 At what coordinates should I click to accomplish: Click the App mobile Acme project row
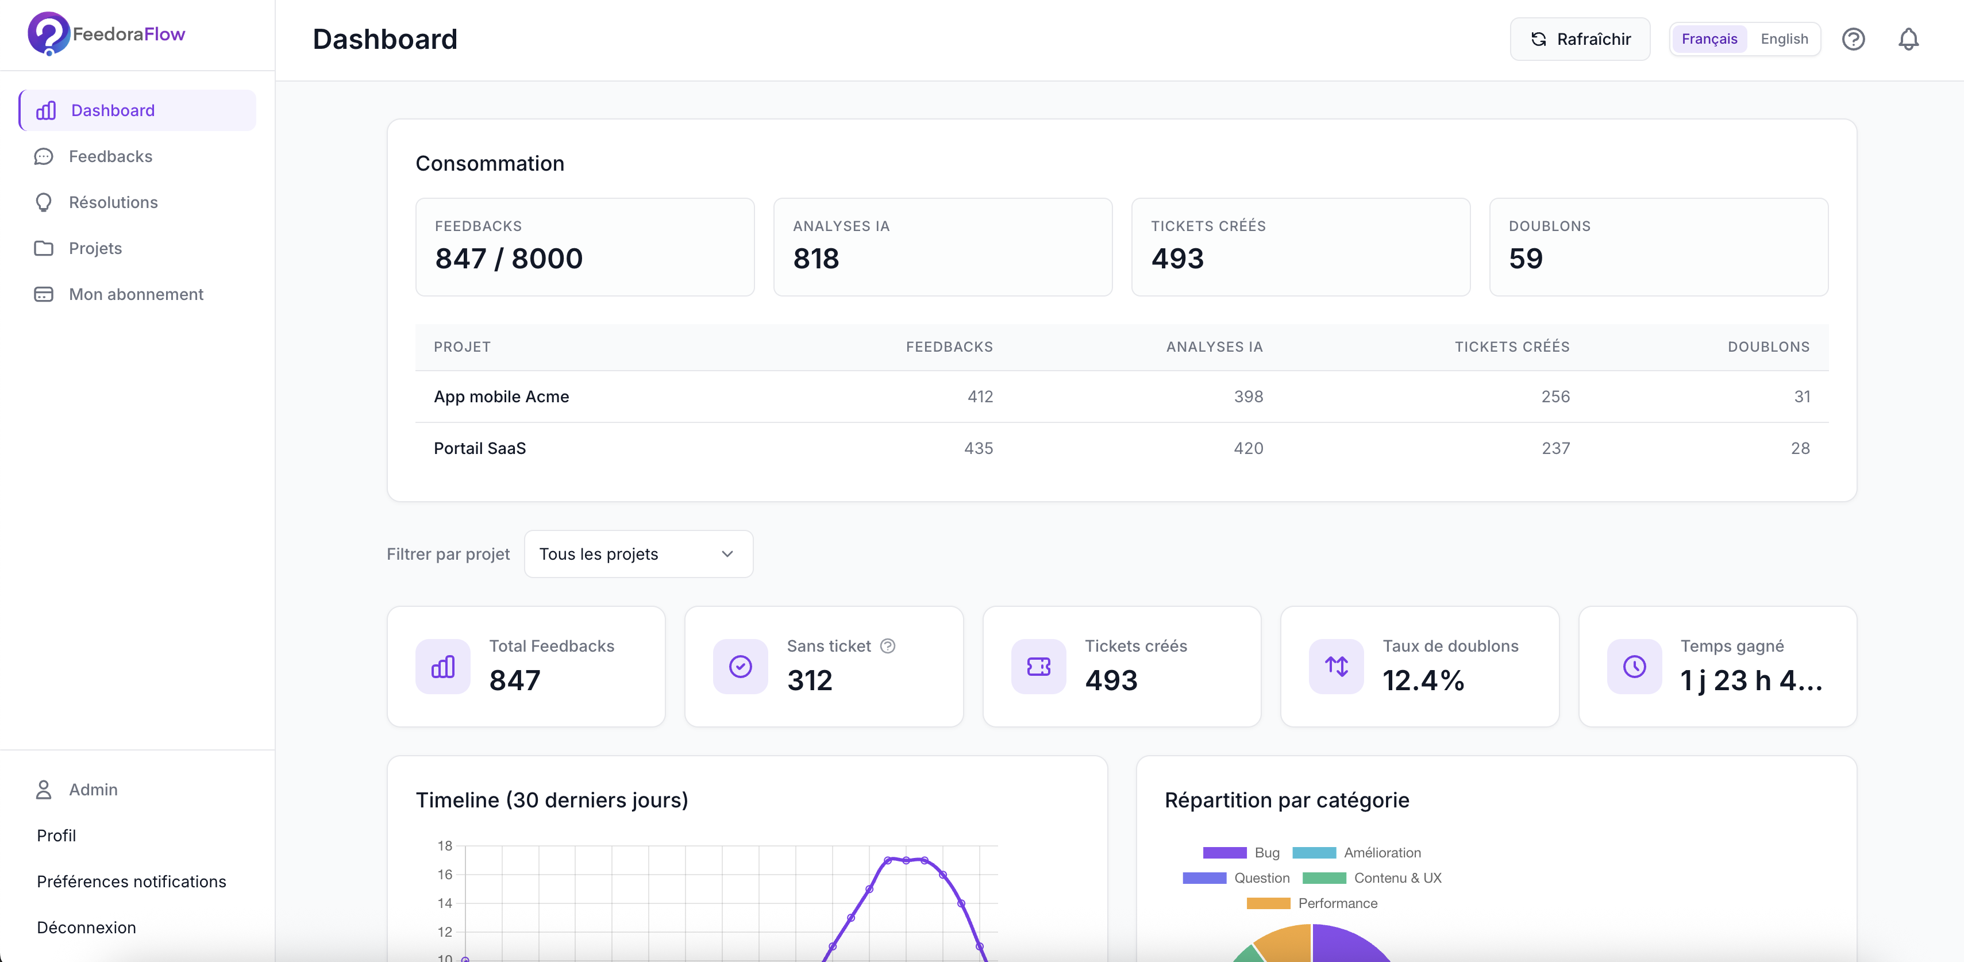click(x=1122, y=397)
